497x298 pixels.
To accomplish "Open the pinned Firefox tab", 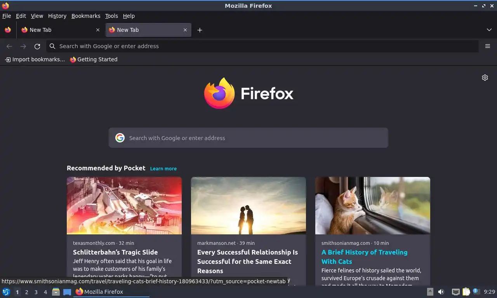I will point(8,30).
